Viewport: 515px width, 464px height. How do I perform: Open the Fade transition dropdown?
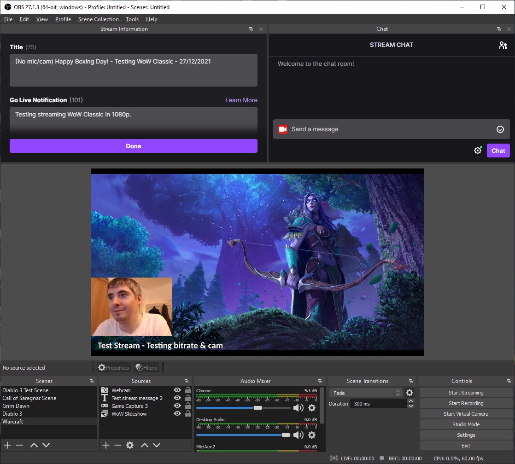(366, 393)
